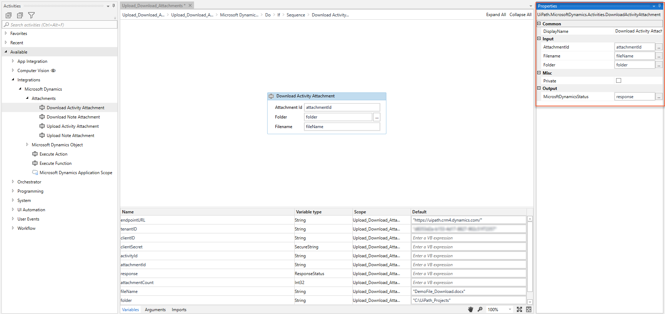665x314 pixels.
Task: Collapse the Output properties section
Action: click(539, 88)
